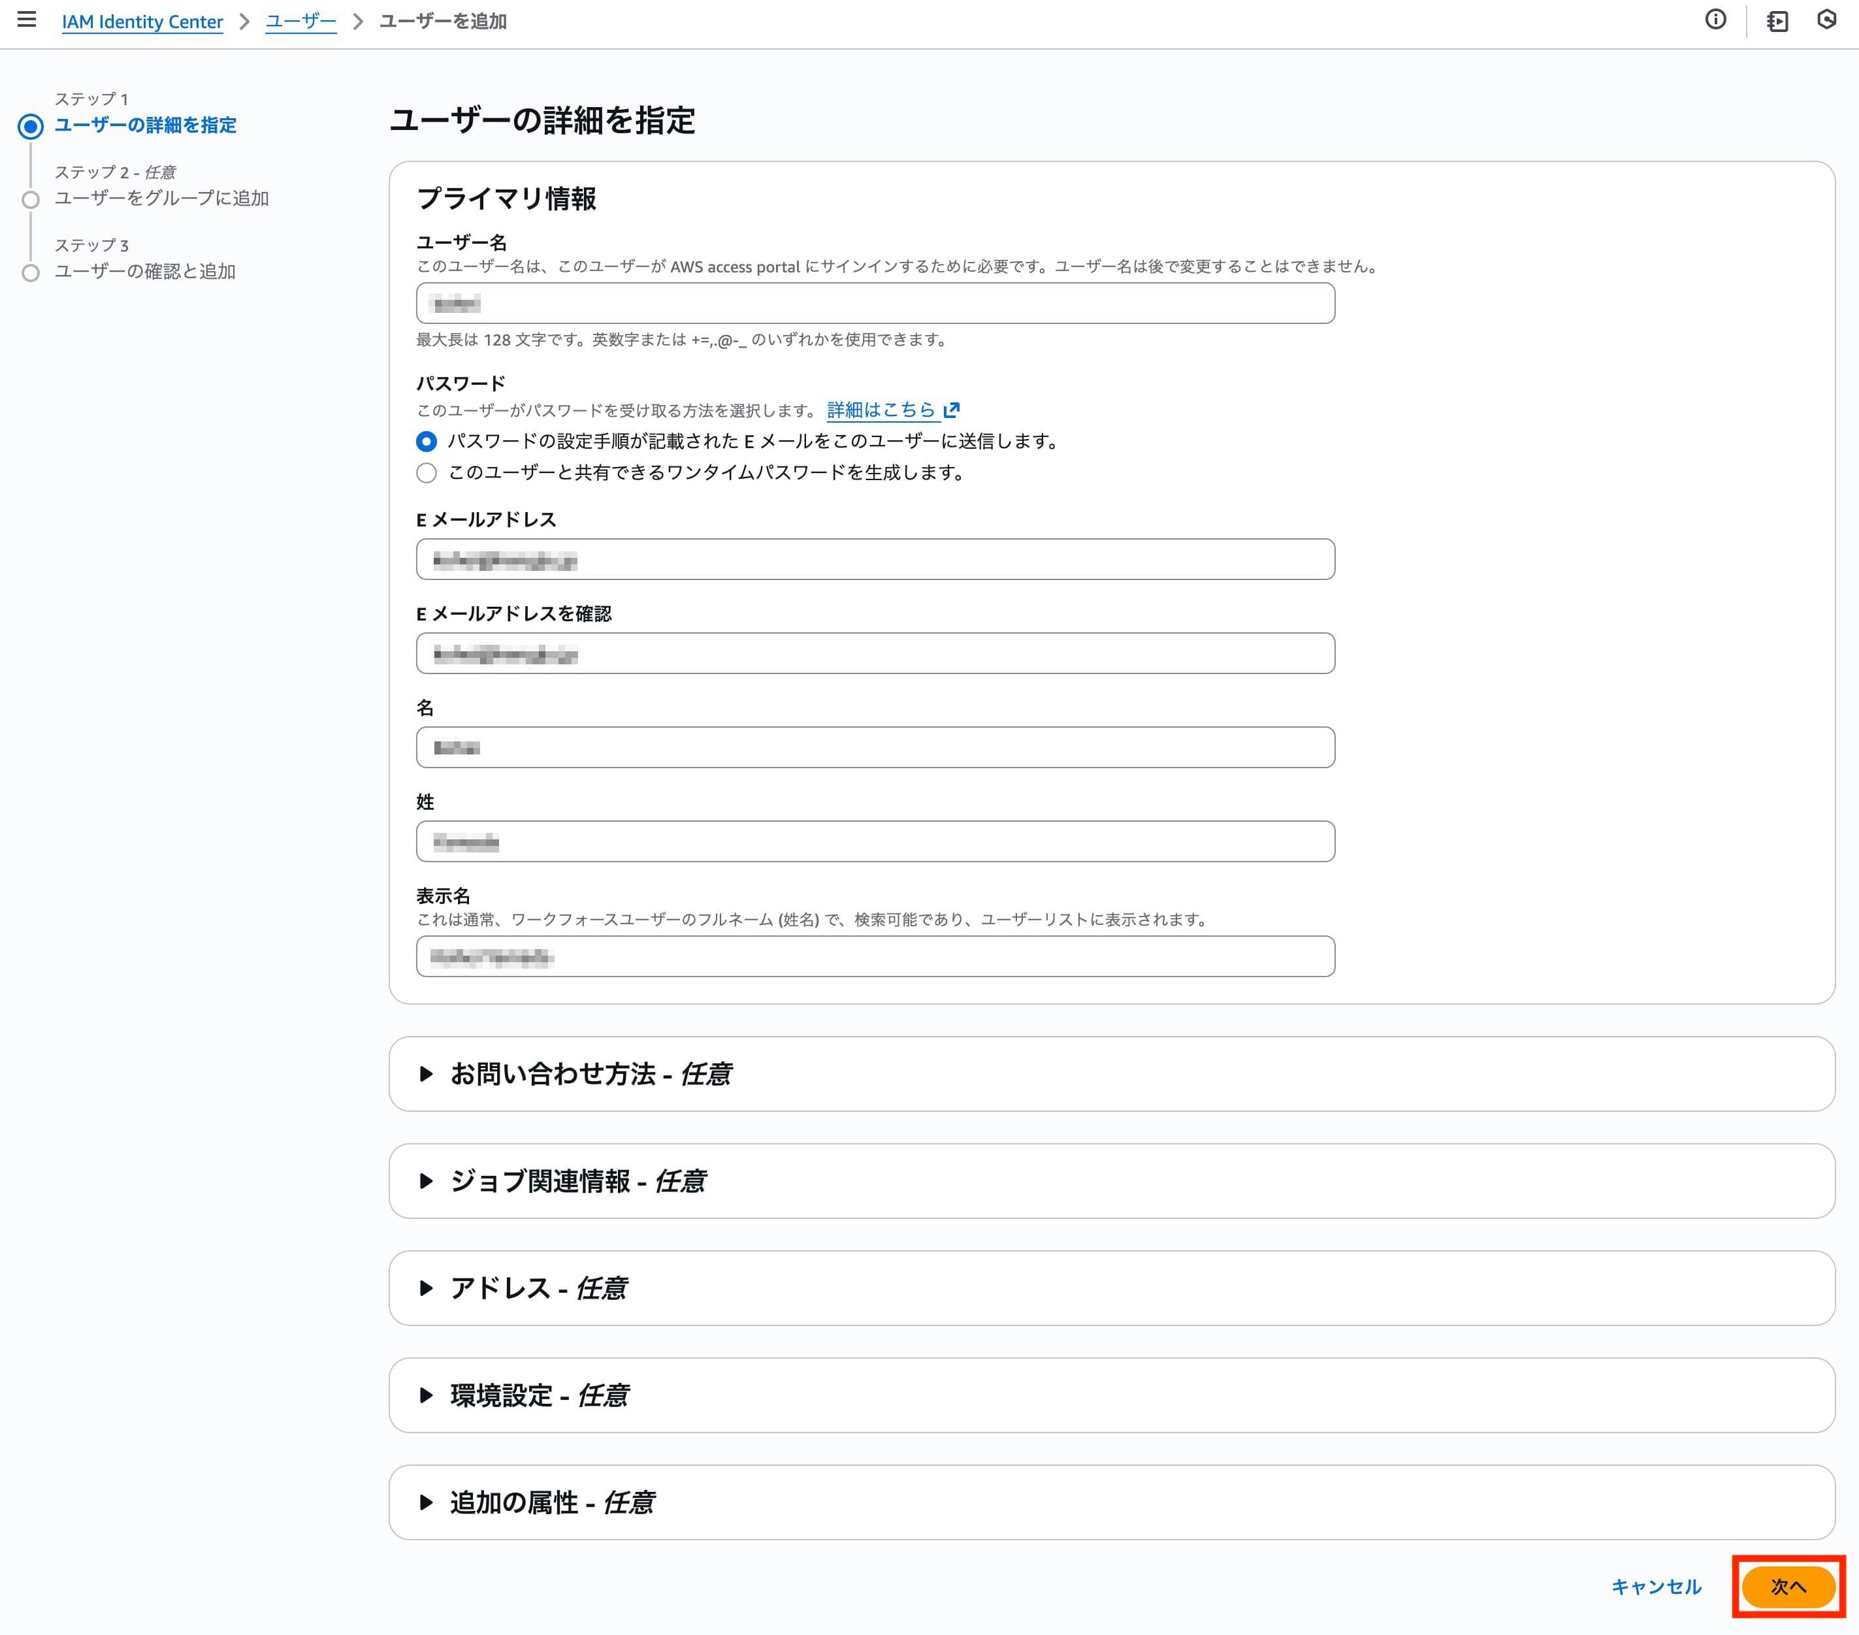Click the info circle icon

click(x=1715, y=20)
